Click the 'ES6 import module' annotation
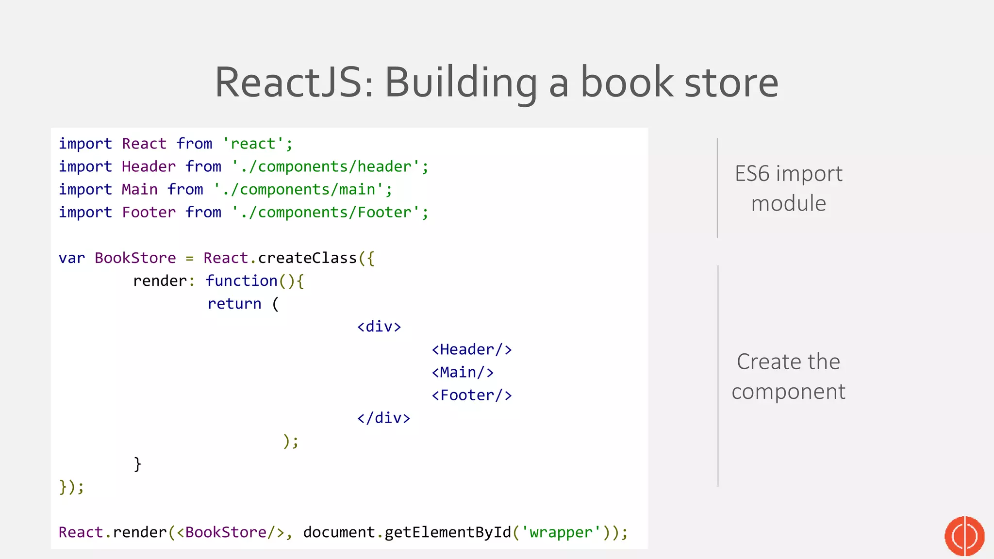994x559 pixels. click(788, 188)
